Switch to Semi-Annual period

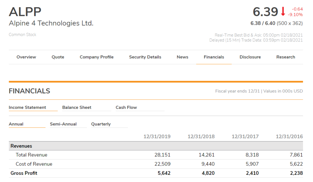(63, 124)
